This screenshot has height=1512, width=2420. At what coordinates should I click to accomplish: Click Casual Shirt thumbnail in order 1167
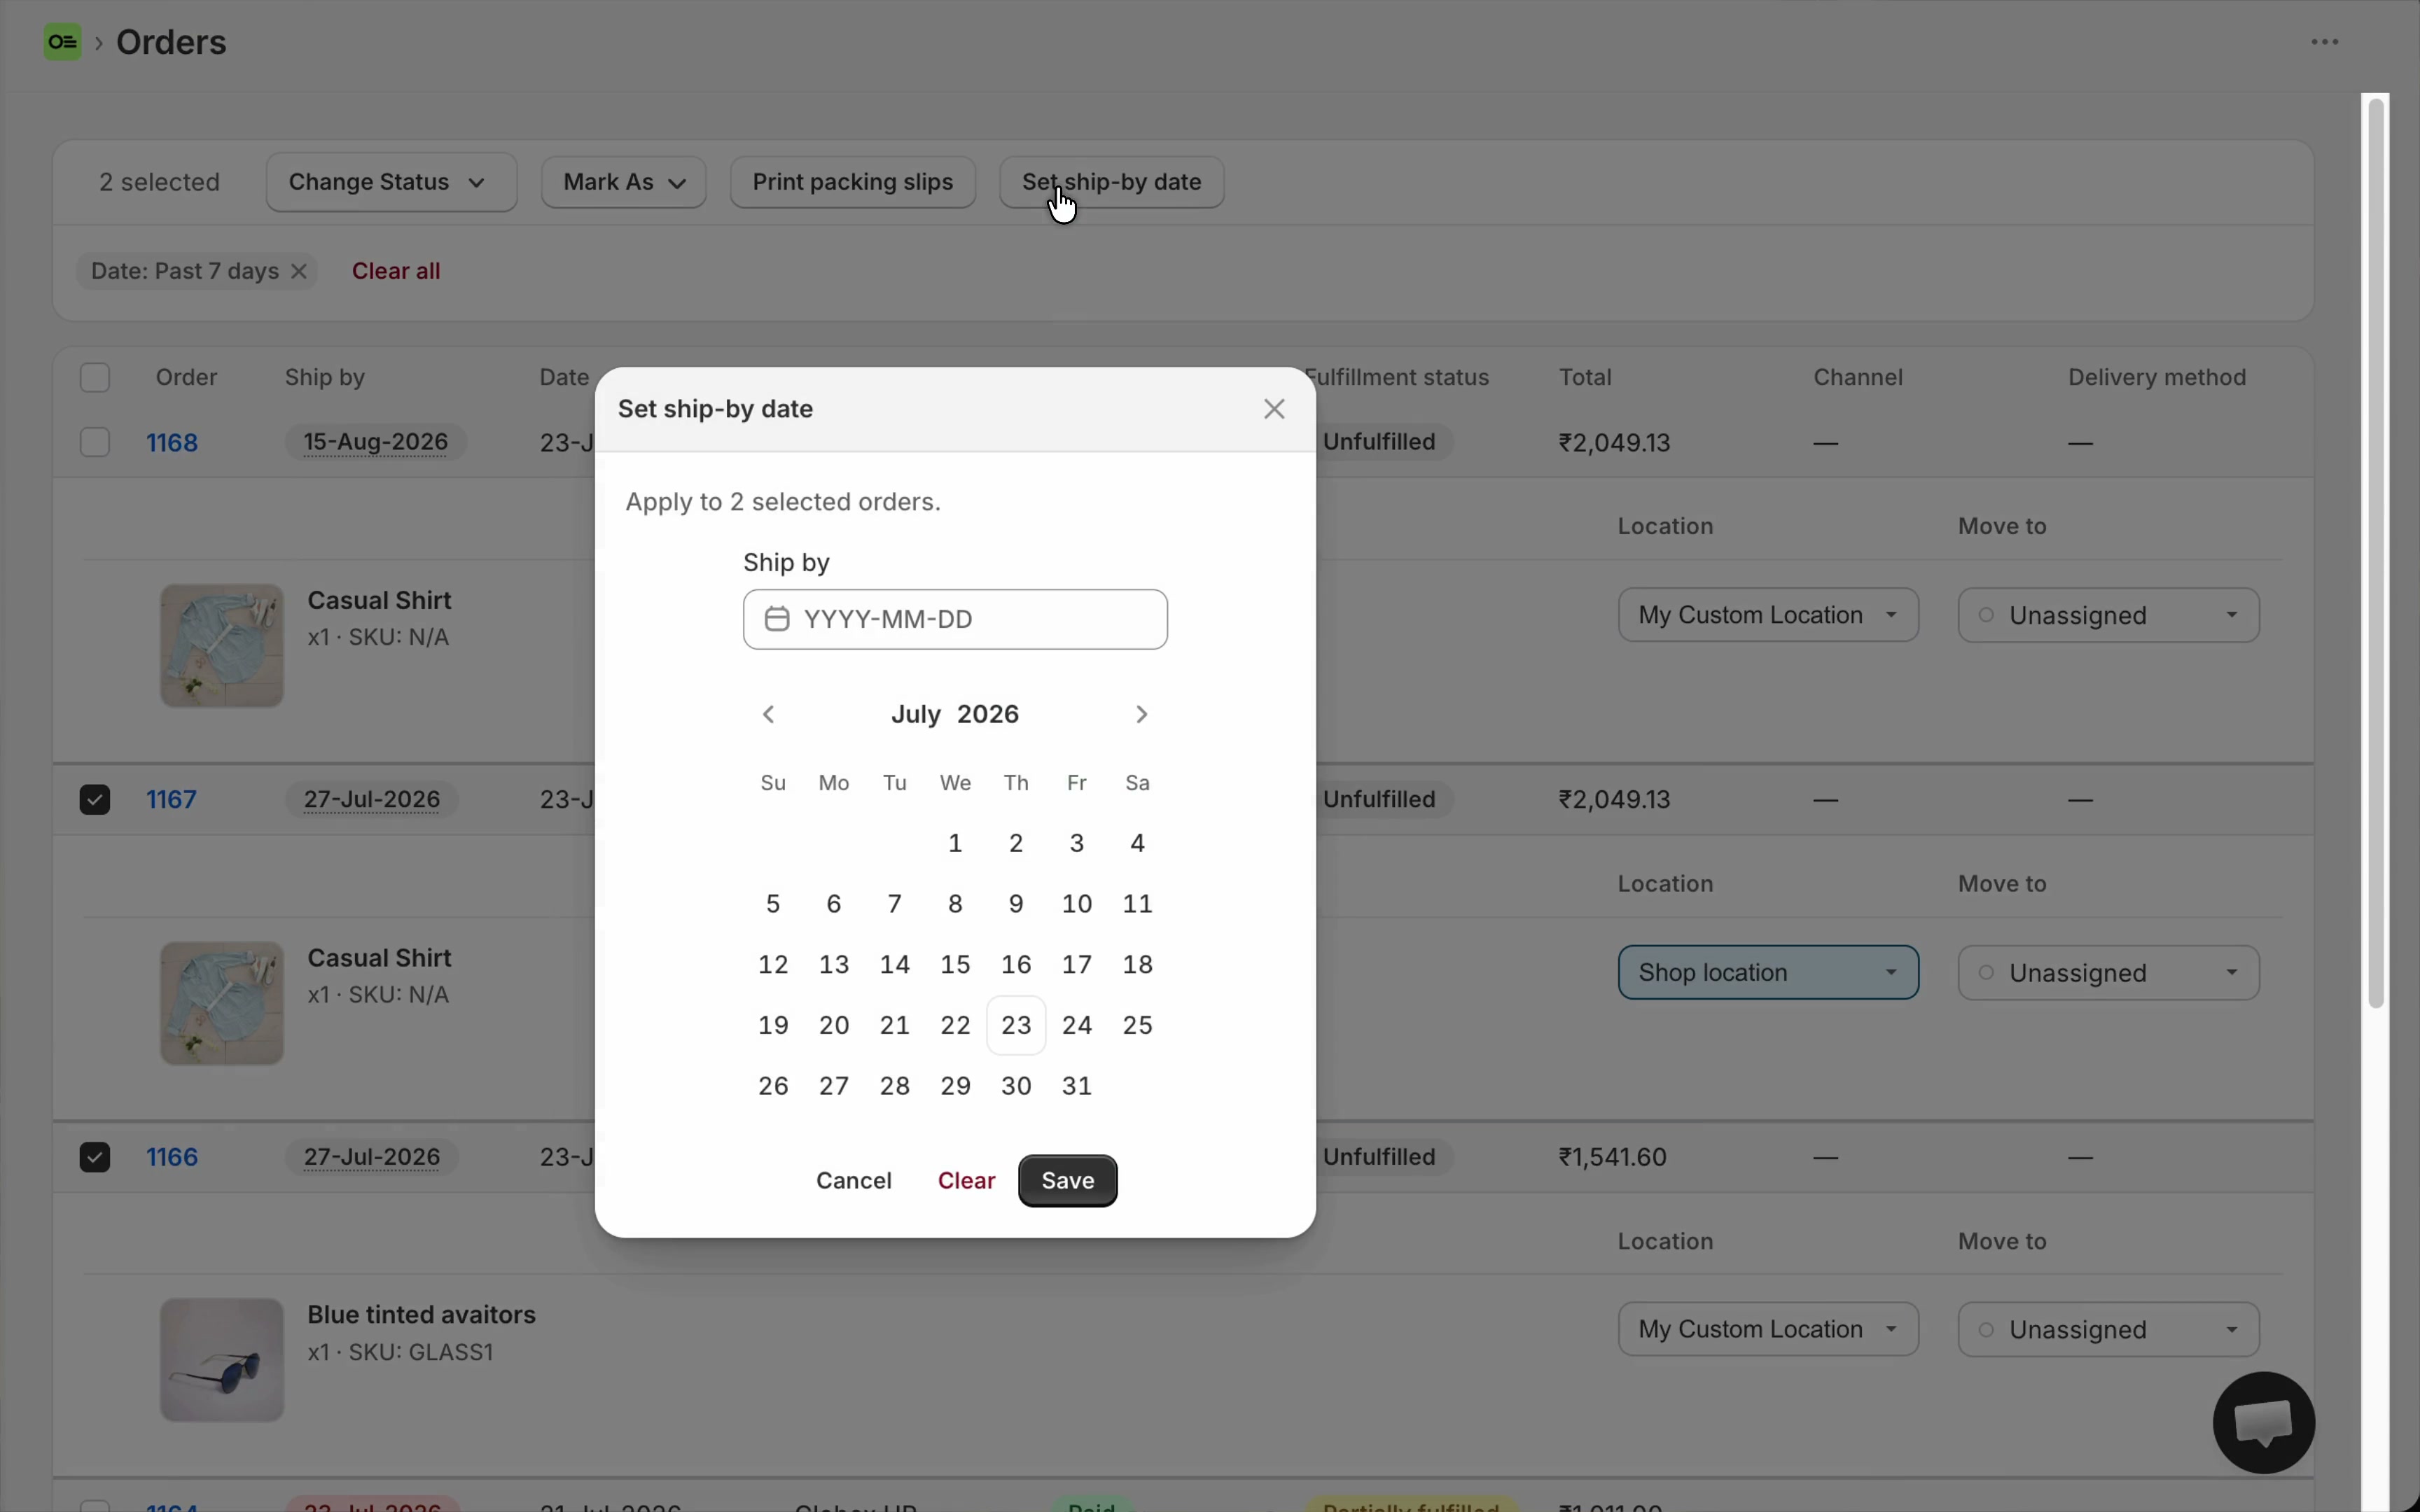[222, 1003]
